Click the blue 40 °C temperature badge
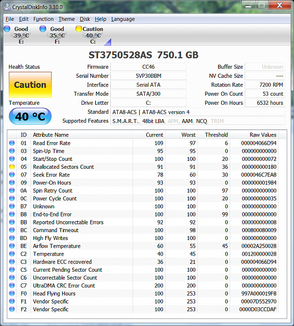 click(x=30, y=116)
